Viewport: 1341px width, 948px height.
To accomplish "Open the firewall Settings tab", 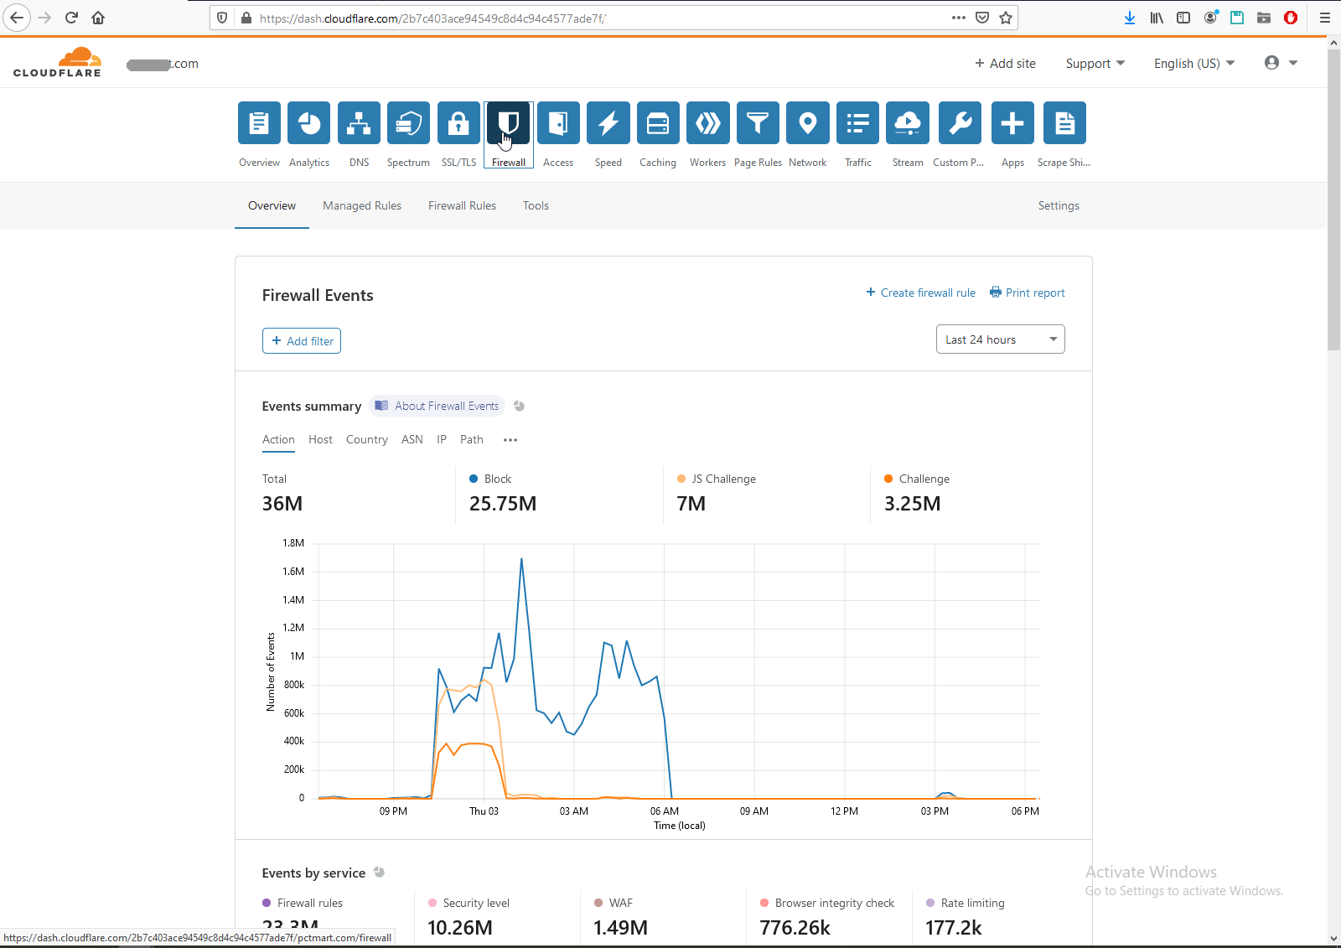I will tap(1059, 205).
